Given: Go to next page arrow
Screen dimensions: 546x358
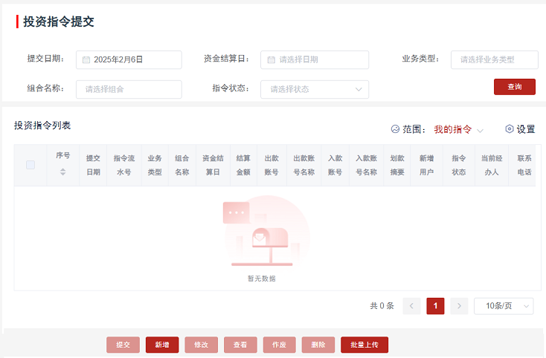Looking at the screenshot, I should tap(459, 306).
